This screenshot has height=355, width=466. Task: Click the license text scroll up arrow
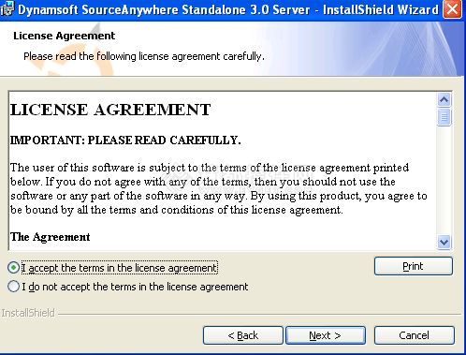coord(444,100)
